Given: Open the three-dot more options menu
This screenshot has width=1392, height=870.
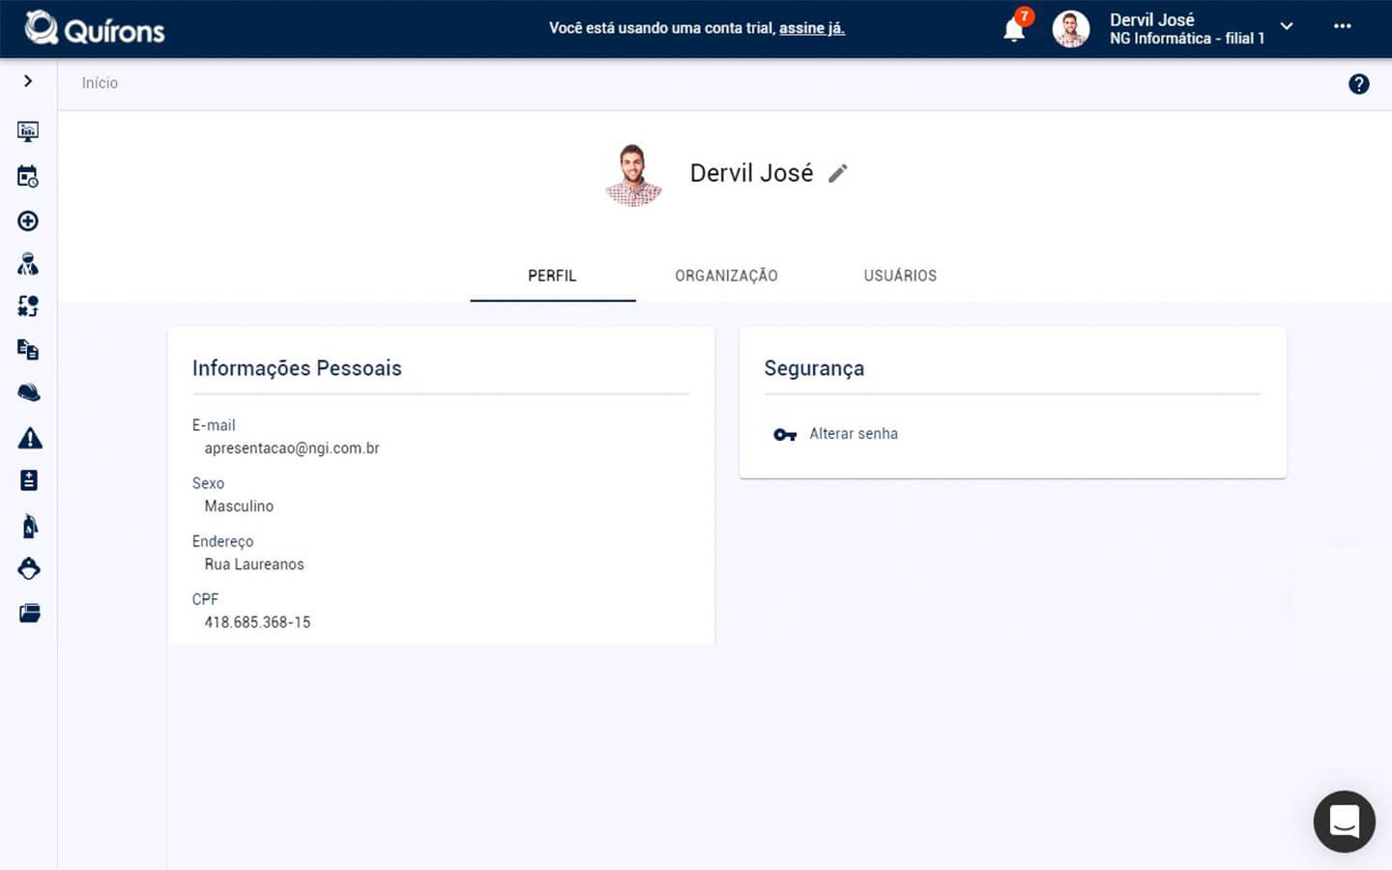Looking at the screenshot, I should tap(1342, 27).
